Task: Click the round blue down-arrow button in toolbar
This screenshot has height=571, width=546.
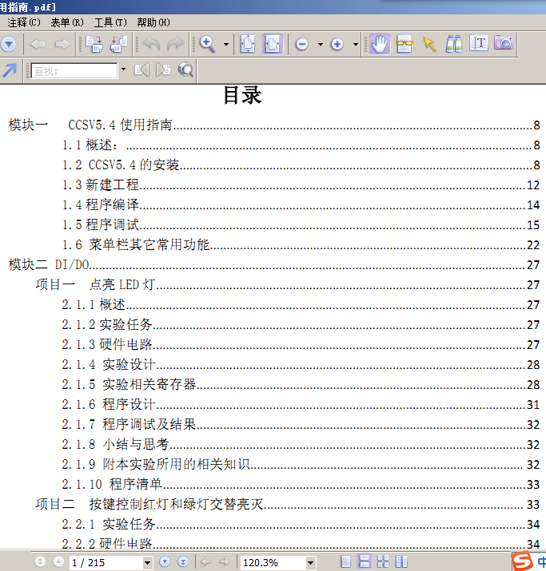Action: (9, 45)
